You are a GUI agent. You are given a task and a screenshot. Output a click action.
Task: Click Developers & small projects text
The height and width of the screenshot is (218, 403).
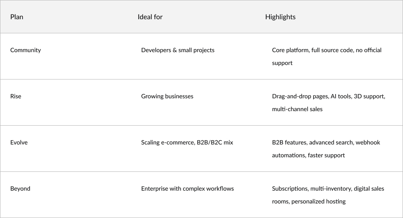[x=178, y=50]
